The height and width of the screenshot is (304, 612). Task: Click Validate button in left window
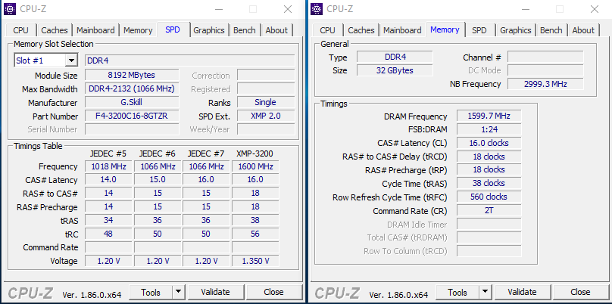[215, 292]
